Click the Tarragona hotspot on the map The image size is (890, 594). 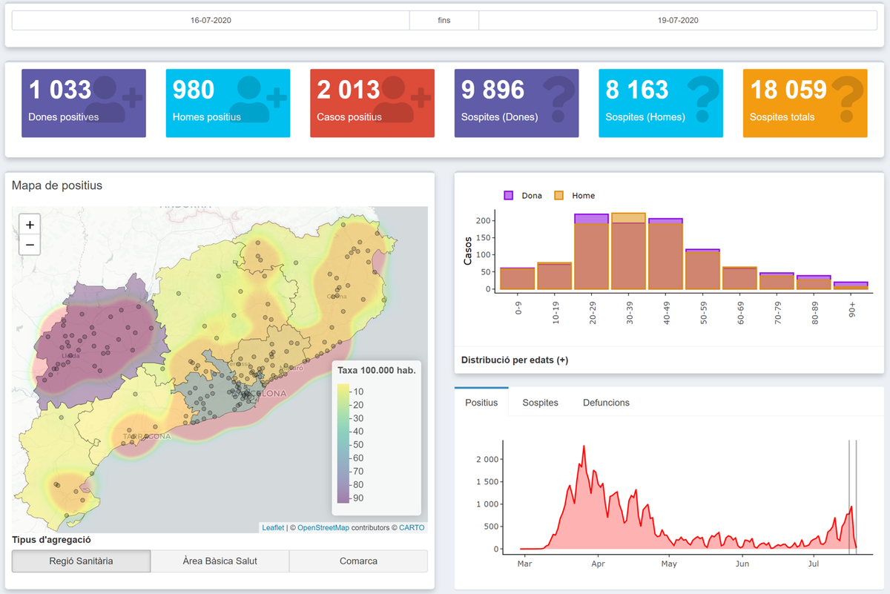pyautogui.click(x=137, y=436)
